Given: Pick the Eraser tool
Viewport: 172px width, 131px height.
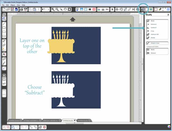Looking at the screenshot, I should click(x=4, y=59).
